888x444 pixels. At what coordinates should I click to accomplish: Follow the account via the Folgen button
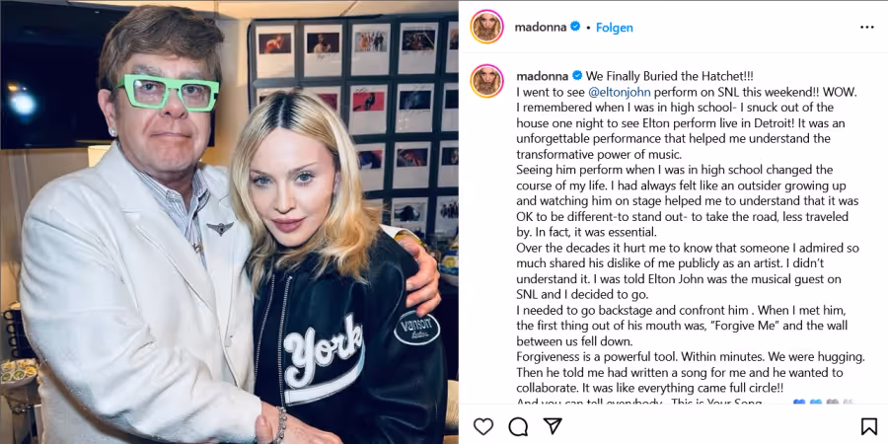[x=615, y=28]
